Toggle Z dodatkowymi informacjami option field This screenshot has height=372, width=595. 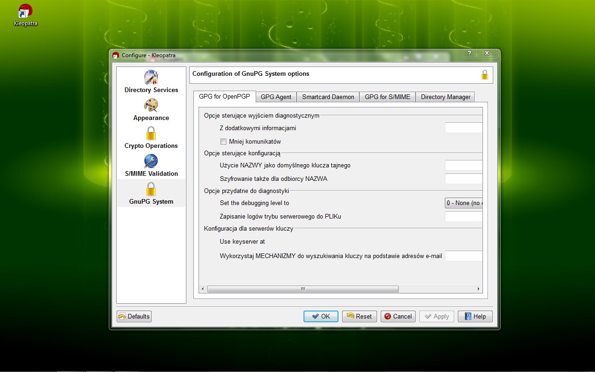coord(463,127)
